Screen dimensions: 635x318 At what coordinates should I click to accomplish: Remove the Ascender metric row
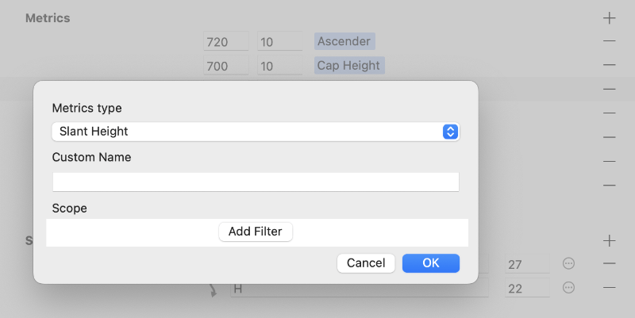coord(609,40)
